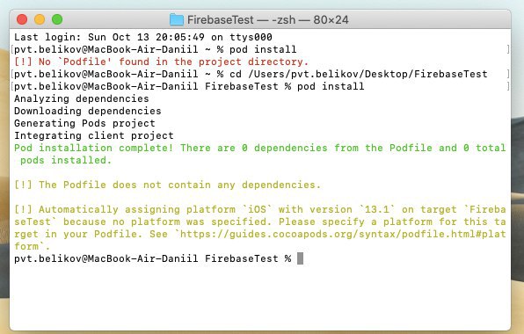This screenshot has height=334, width=524.
Task: Click 'pod install' command run in FirebaseTest
Action: click(x=331, y=86)
